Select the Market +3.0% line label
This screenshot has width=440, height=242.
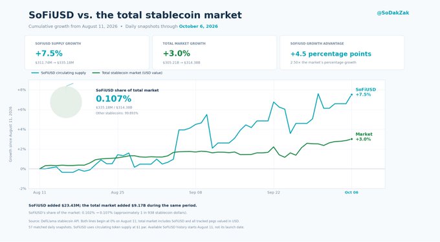click(x=364, y=137)
